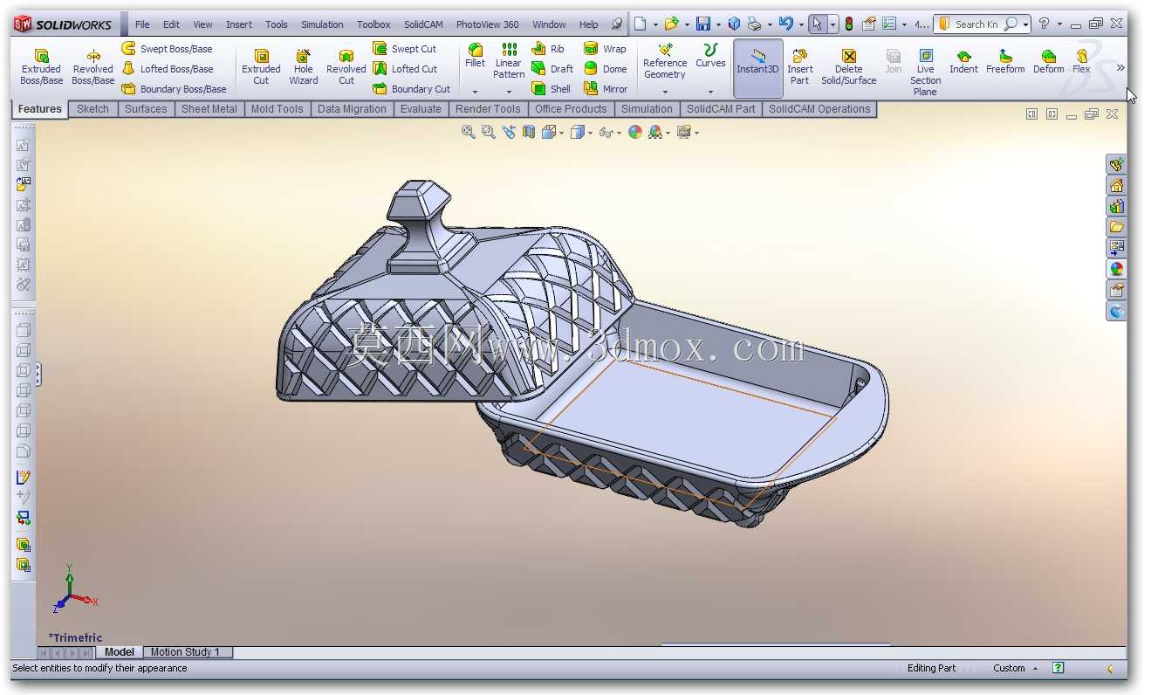Choose Swept Cut
This screenshot has width=1151, height=695.
[x=405, y=49]
